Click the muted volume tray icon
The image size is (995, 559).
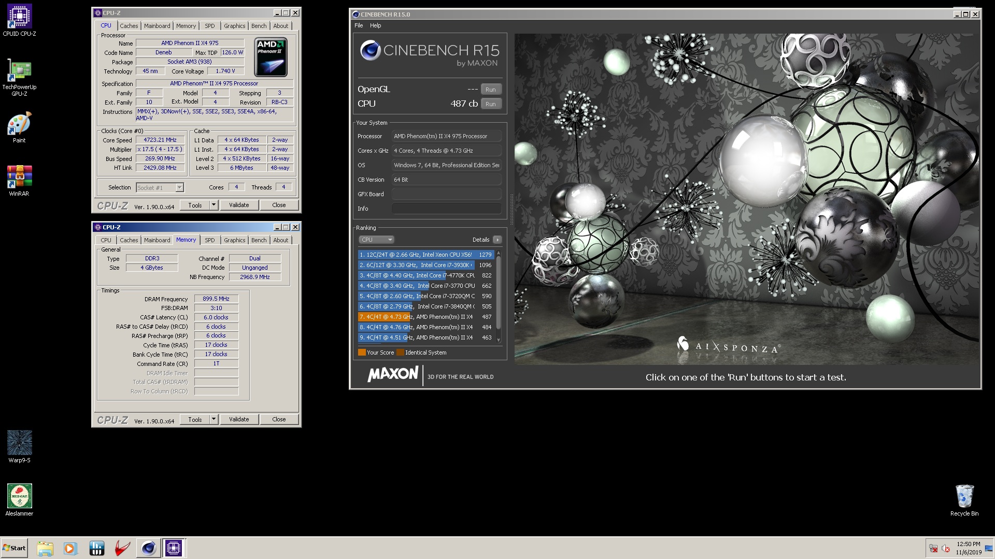946,548
